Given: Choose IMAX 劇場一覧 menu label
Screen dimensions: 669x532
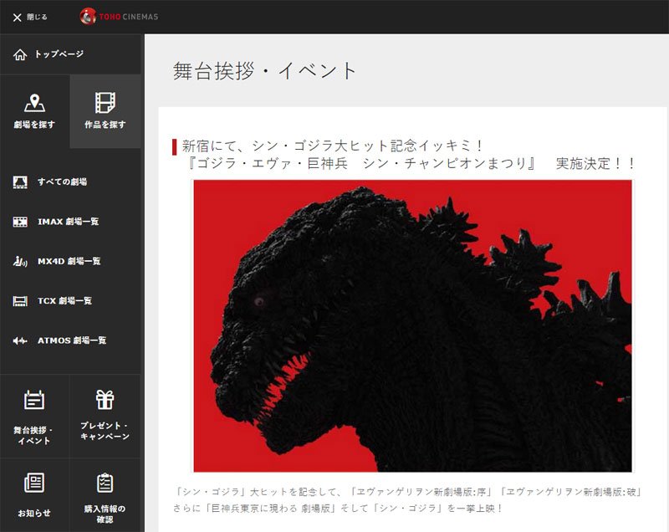Looking at the screenshot, I should click(x=69, y=222).
